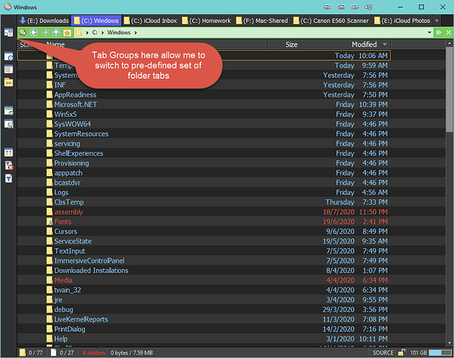
Task: Click the third title bar layout icon
Action: click(x=355, y=7)
